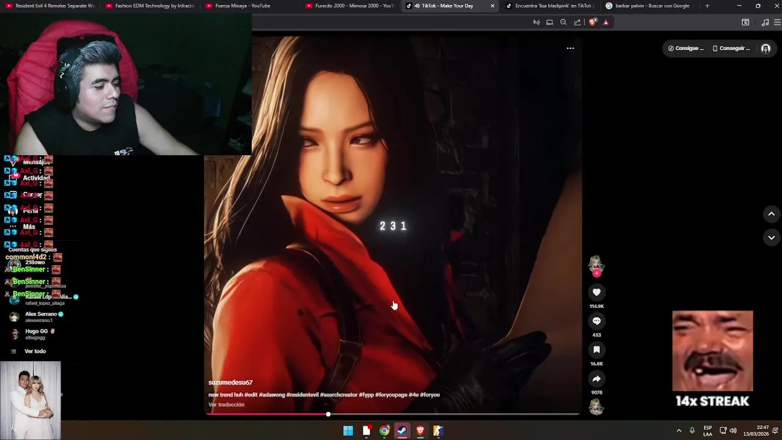782x440 pixels.
Task: Click the zoom magnifier icon in the address bar
Action: coord(563,22)
